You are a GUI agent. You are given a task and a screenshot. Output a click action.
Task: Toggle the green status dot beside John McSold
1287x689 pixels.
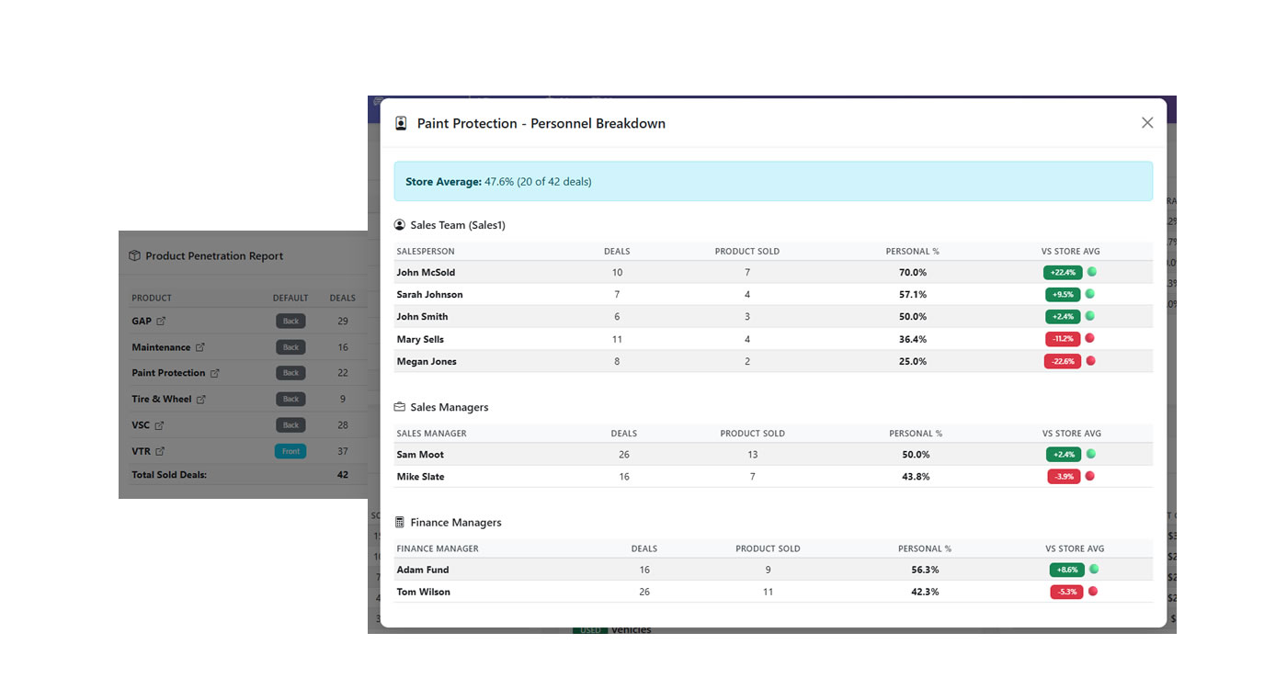pos(1089,272)
